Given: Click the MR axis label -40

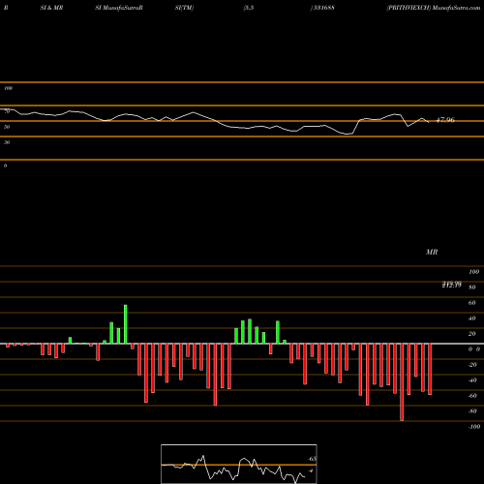Looking at the screenshot, I should 472,380.
